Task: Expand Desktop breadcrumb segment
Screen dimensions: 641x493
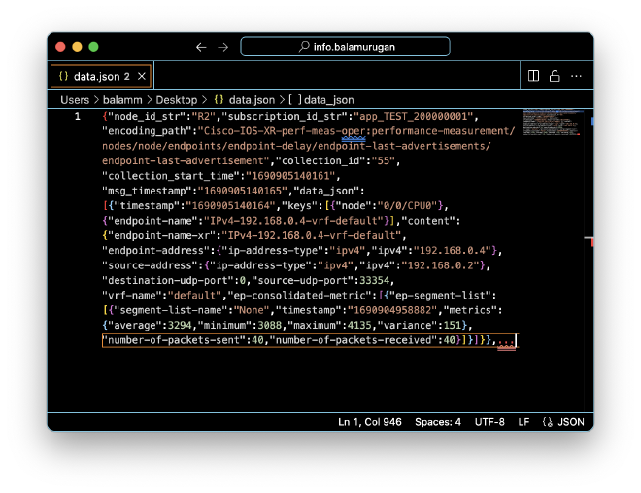Action: click(x=177, y=100)
